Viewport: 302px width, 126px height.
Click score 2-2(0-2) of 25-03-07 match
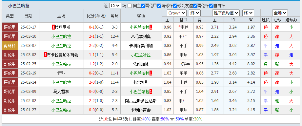click(96, 46)
